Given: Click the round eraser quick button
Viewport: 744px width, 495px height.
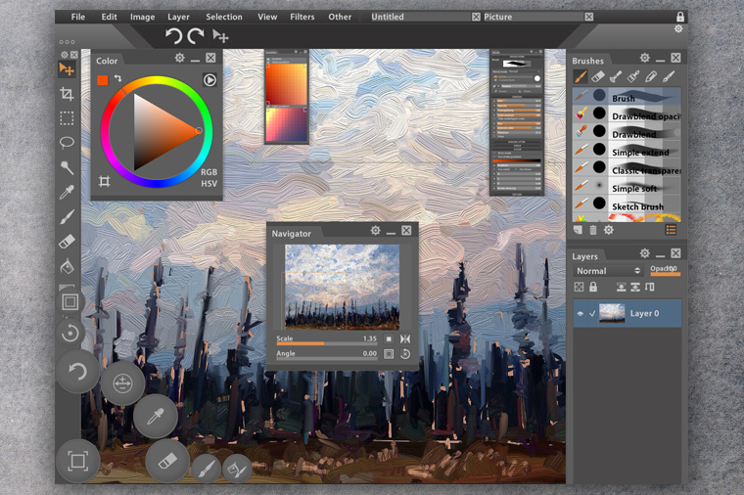Looking at the screenshot, I should 167,461.
